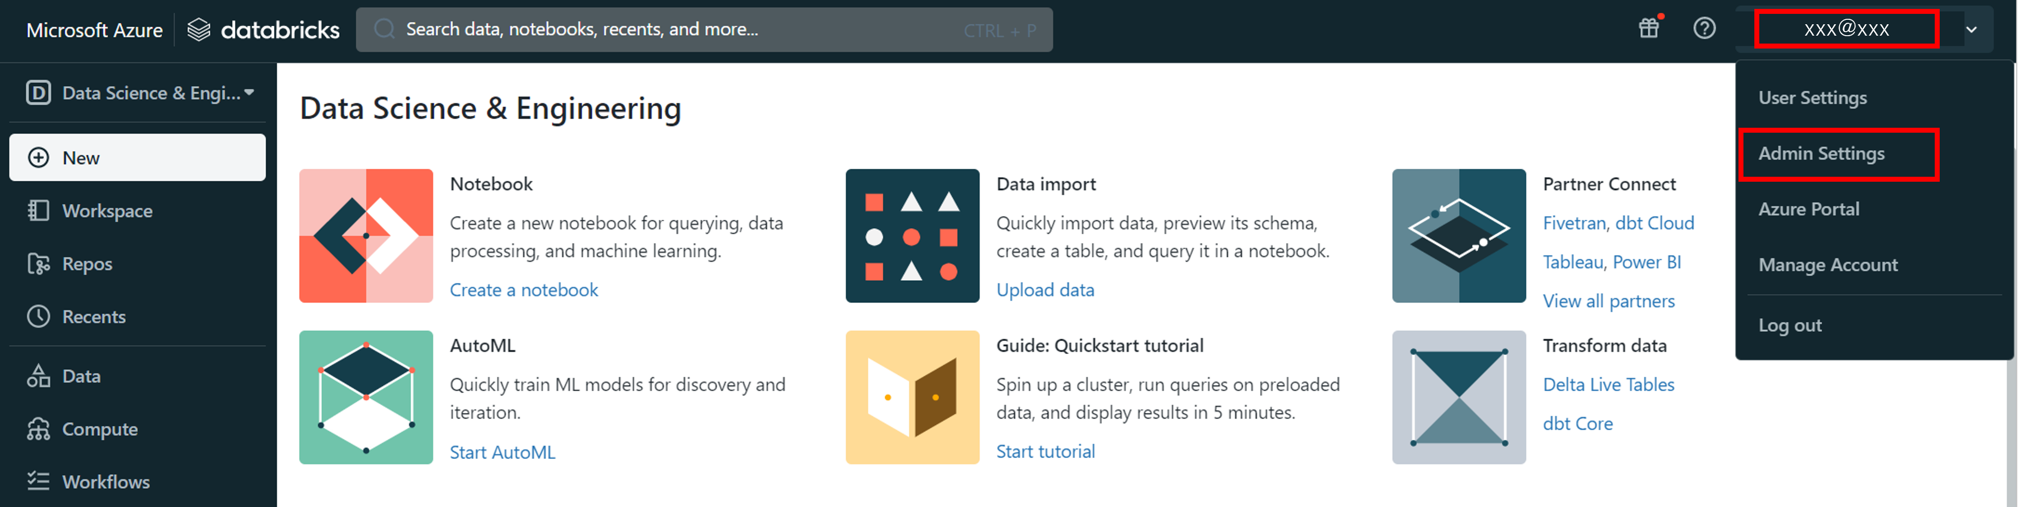
Task: Click the Recents clock icon
Action: pyautogui.click(x=38, y=317)
